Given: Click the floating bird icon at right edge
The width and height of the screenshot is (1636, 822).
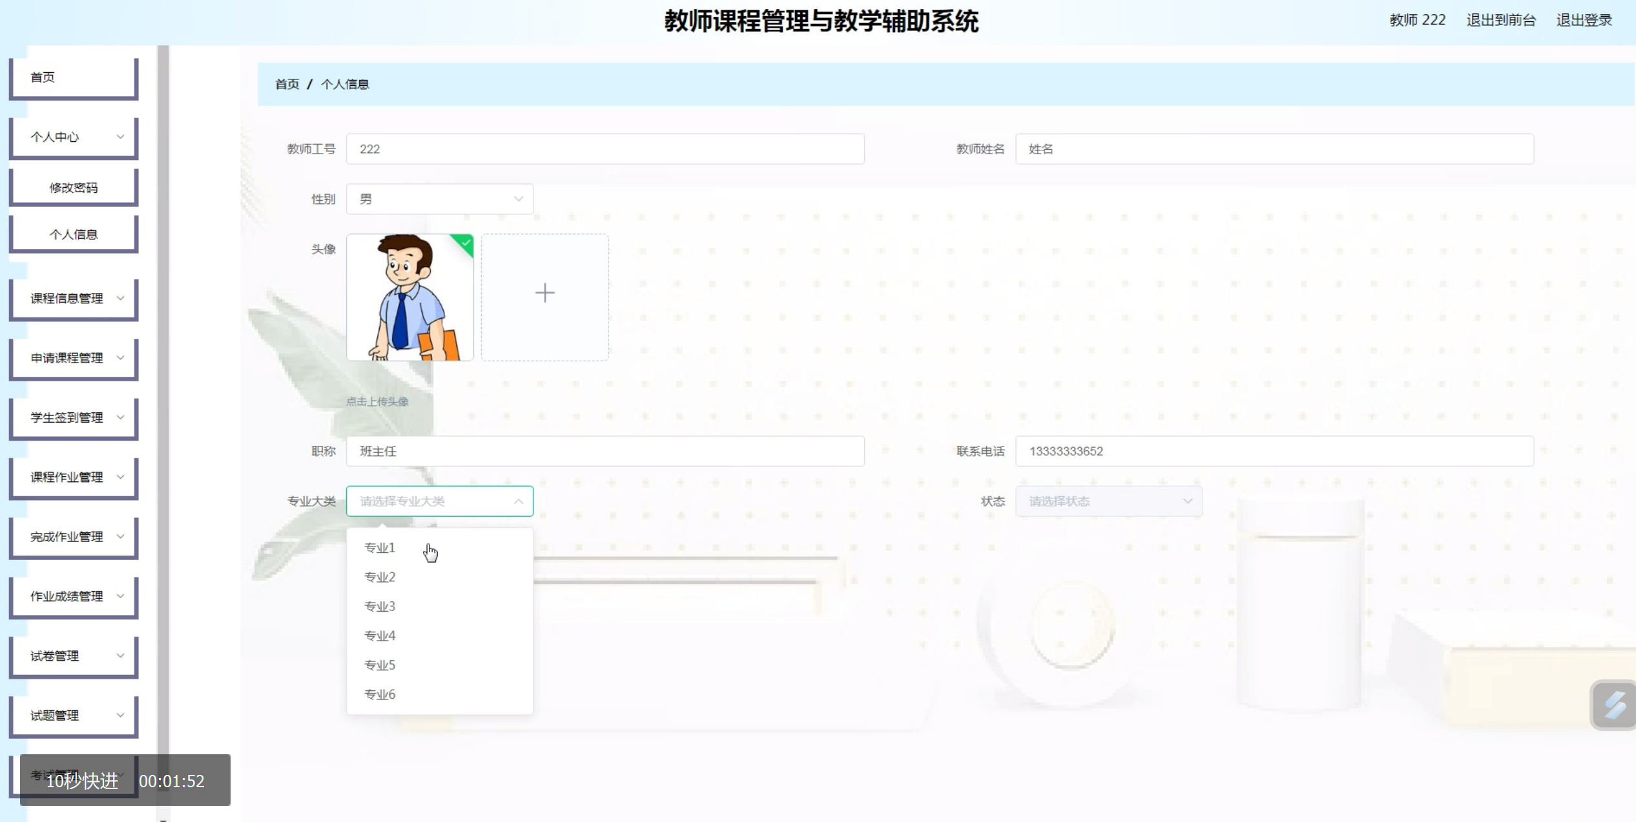Looking at the screenshot, I should pyautogui.click(x=1614, y=705).
